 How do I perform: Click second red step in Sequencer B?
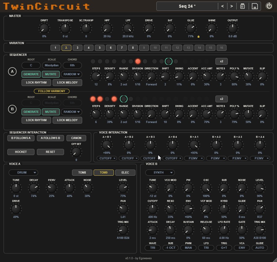100,99
